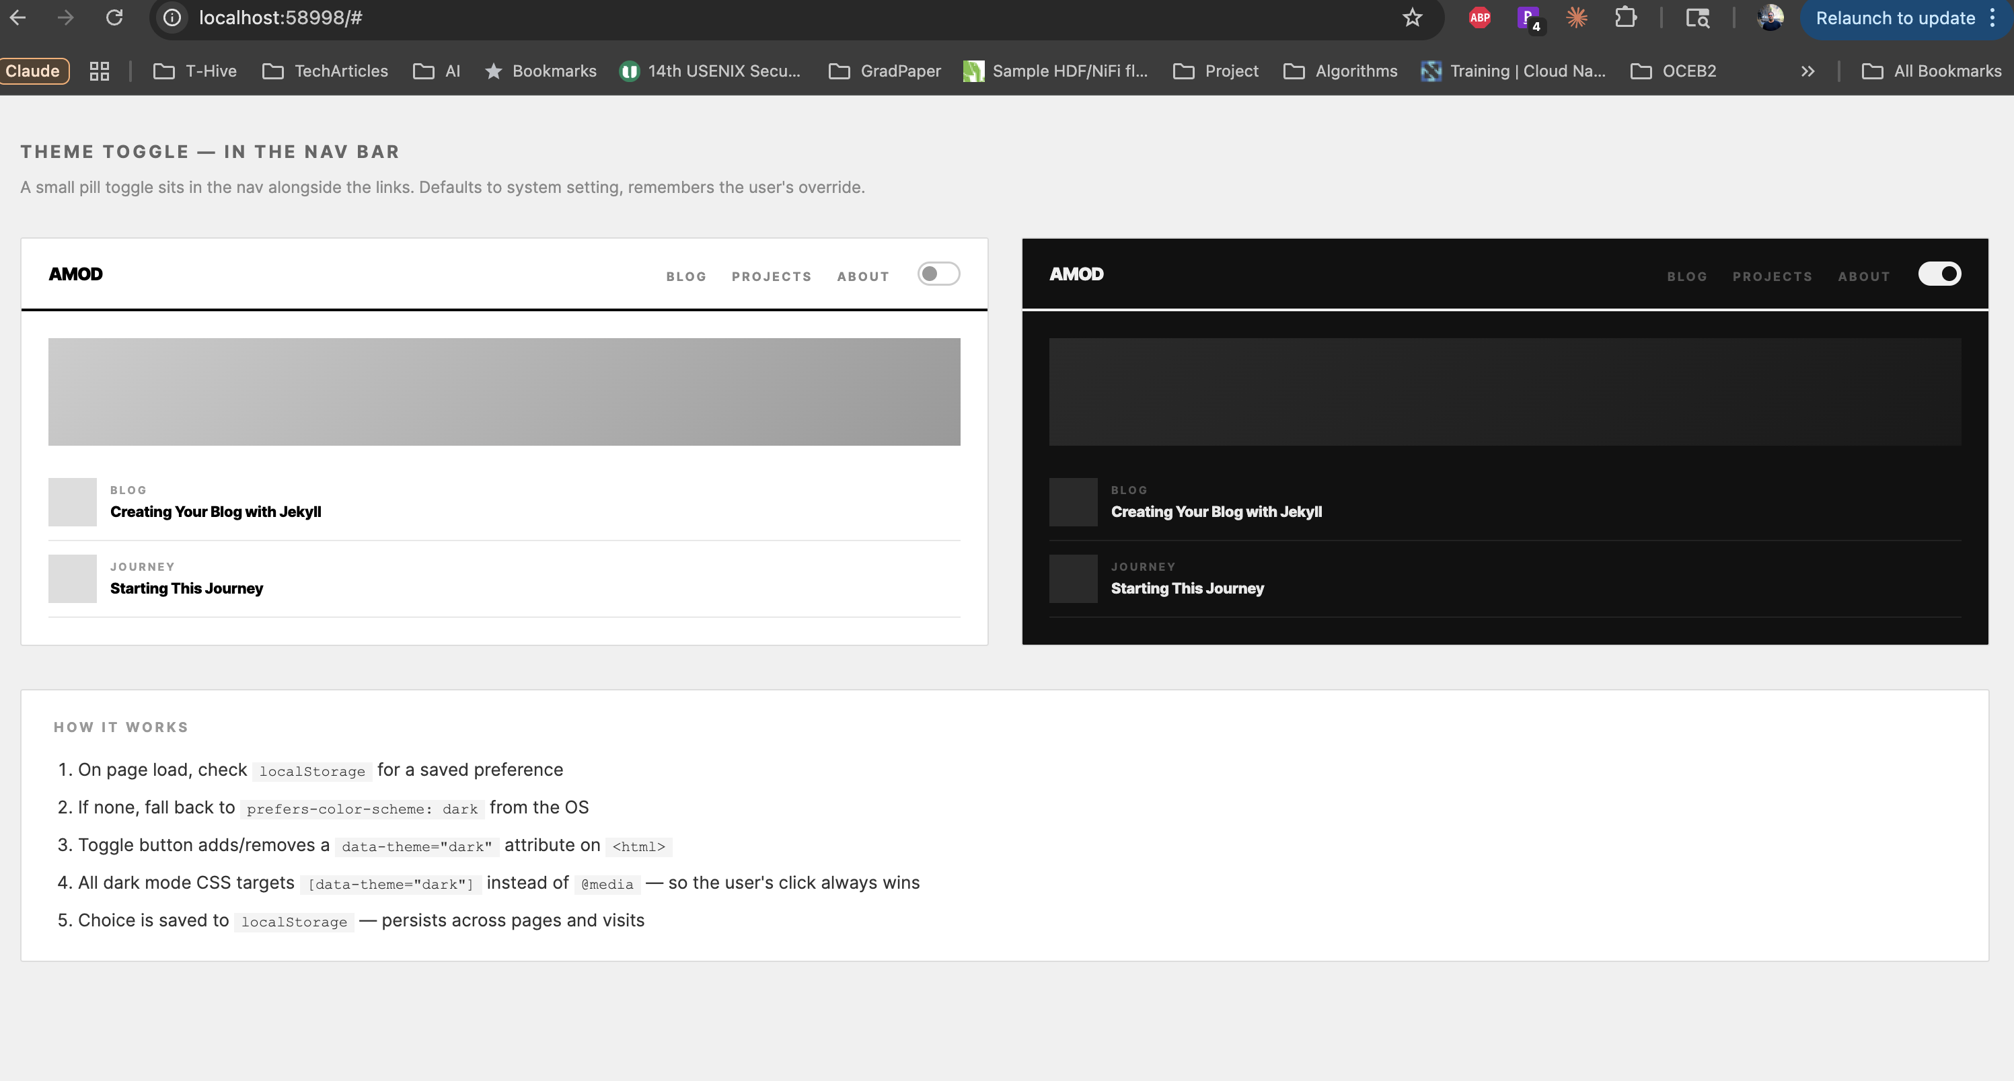Click the gray hero banner in light preview
Screen dimensions: 2014x1081
click(505, 392)
